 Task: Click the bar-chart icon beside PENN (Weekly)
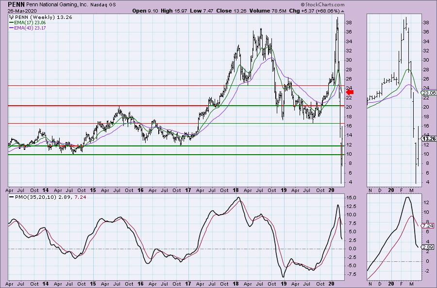tap(12, 17)
